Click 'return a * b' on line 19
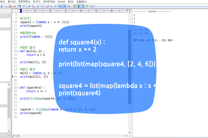 (x=36, y=55)
